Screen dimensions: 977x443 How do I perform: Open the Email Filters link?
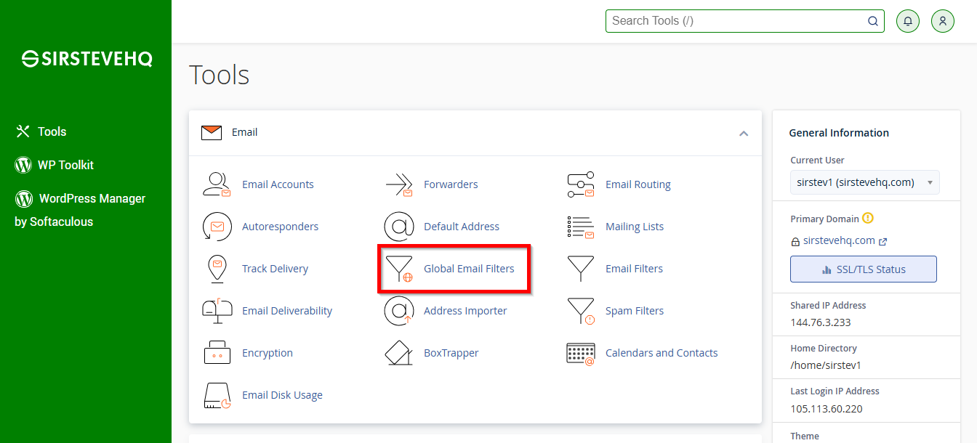pos(634,269)
